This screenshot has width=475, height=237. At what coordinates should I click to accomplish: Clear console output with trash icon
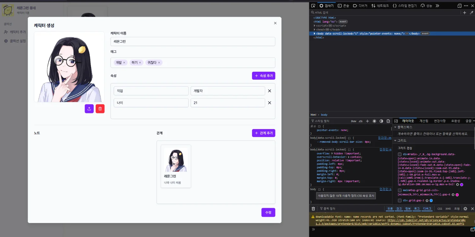[x=313, y=209]
